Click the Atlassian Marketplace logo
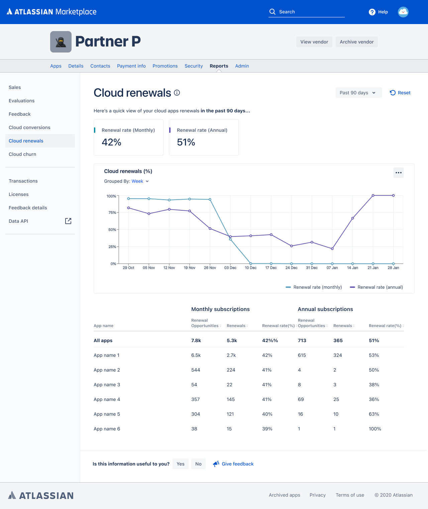Image resolution: width=428 pixels, height=509 pixels. 51,12
